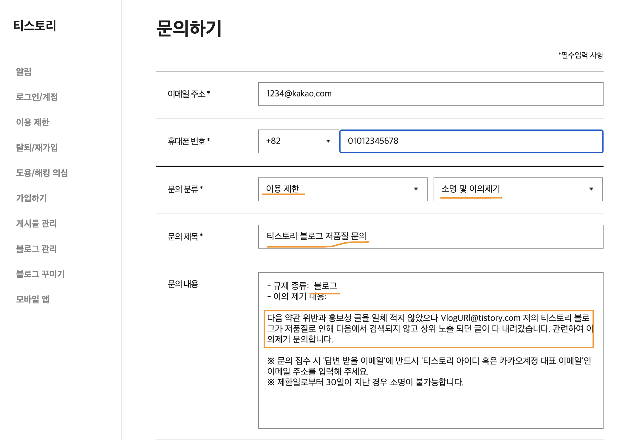This screenshot has width=628, height=440.
Task: Select 로그인/계정 in the sidebar
Action: (38, 97)
